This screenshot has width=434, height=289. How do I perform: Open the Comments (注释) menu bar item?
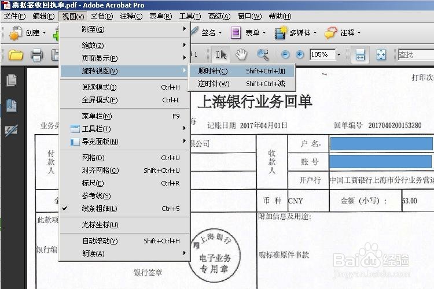(x=131, y=16)
